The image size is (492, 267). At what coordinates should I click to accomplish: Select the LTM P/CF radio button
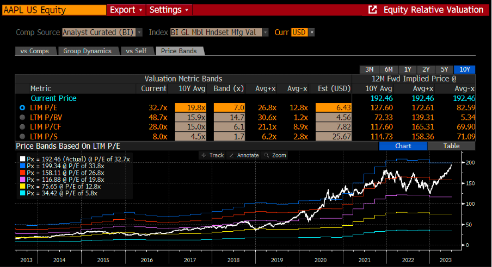tap(22, 127)
